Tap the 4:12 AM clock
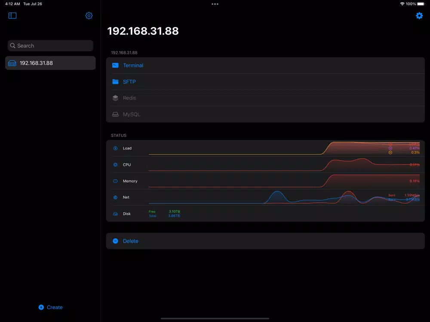 tap(12, 4)
